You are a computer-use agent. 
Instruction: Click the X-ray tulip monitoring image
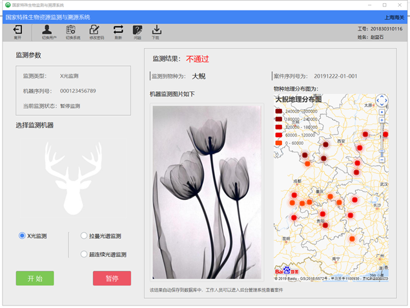click(207, 191)
